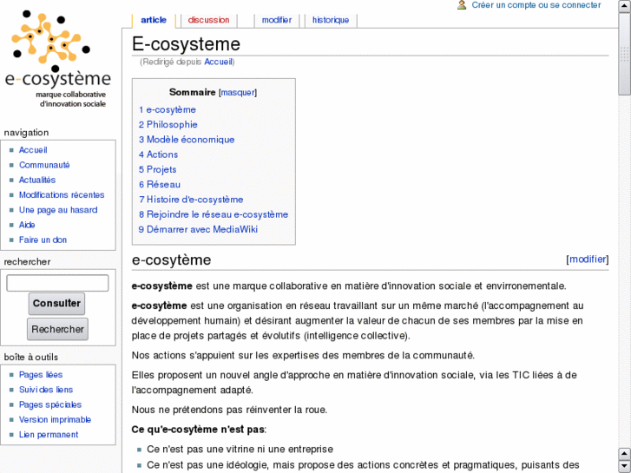
Task: Jump to 9 Démarrer avec MediaWiki
Action: tap(199, 229)
